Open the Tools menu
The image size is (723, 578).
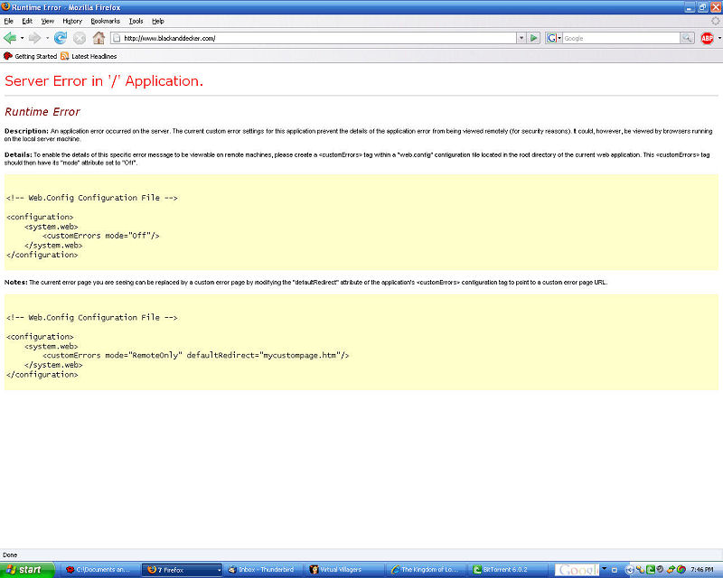click(x=136, y=20)
